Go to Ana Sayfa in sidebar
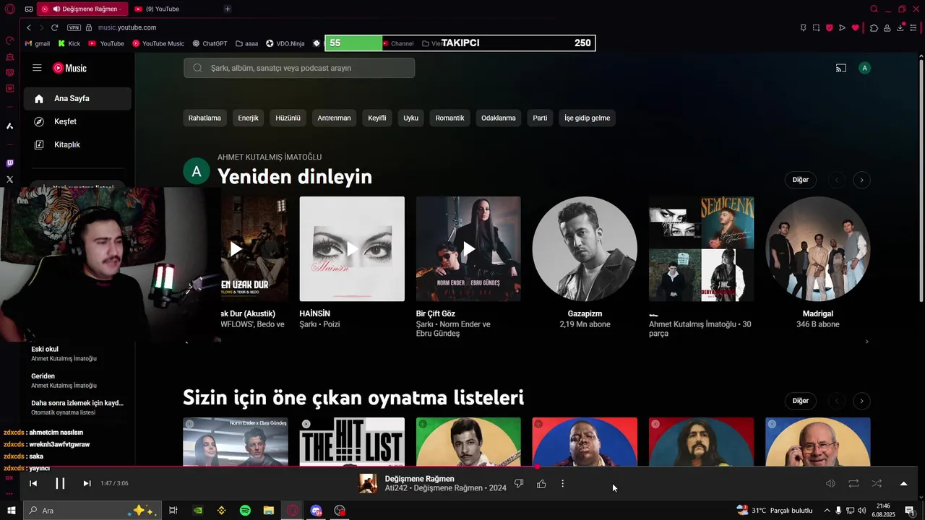The width and height of the screenshot is (925, 520). 77,98
